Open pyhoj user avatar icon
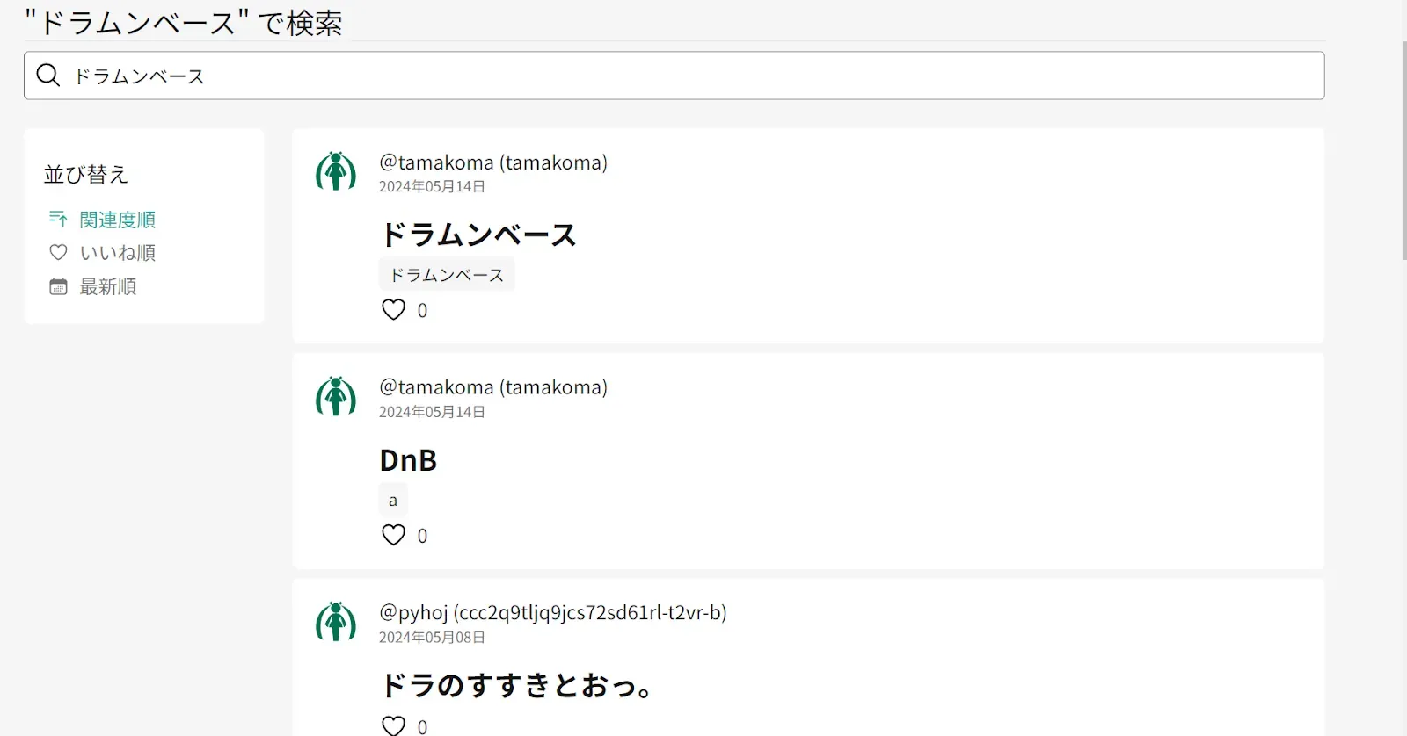Viewport: 1407px width, 736px height. (x=336, y=623)
